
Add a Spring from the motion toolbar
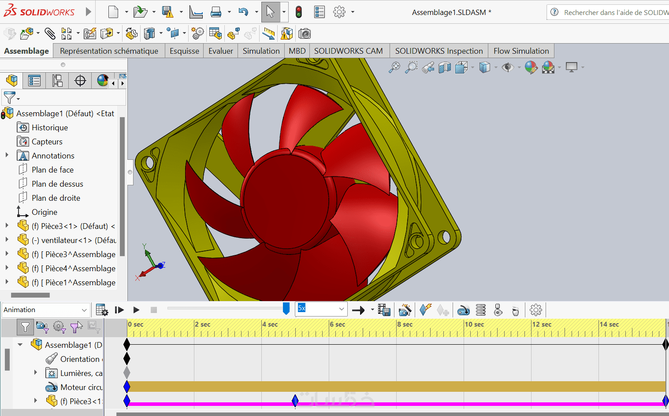(481, 310)
